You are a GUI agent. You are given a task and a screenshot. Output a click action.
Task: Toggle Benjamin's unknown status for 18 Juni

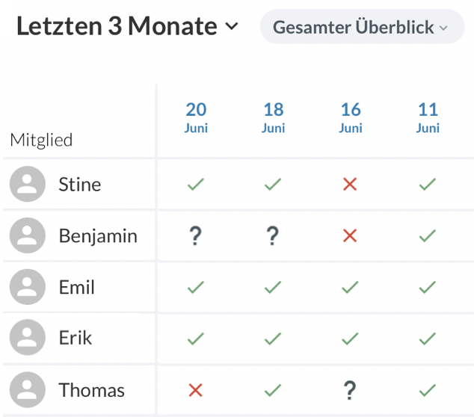[273, 236]
